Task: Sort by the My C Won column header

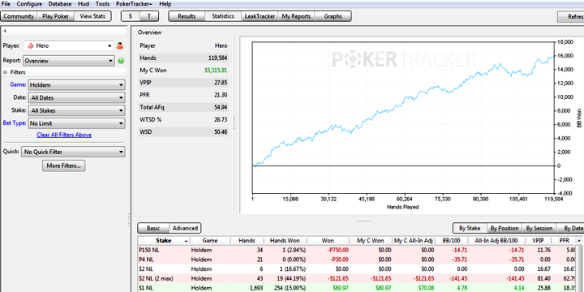Action: pos(371,241)
